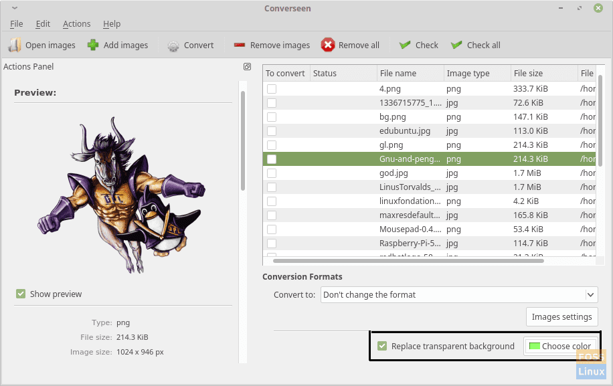
Task: Click the file list vertical scrollbar
Action: coord(600,120)
